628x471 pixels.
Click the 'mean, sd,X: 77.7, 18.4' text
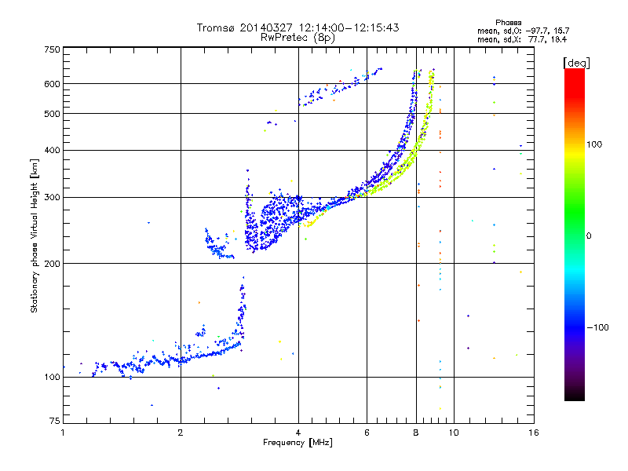coord(522,39)
